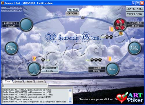Click the thebull8881 $4,492 name plate
Screen dimensions: 145x105
tap(50, 69)
